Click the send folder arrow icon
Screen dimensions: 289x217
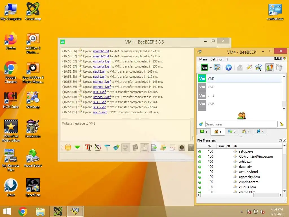pos(163,147)
